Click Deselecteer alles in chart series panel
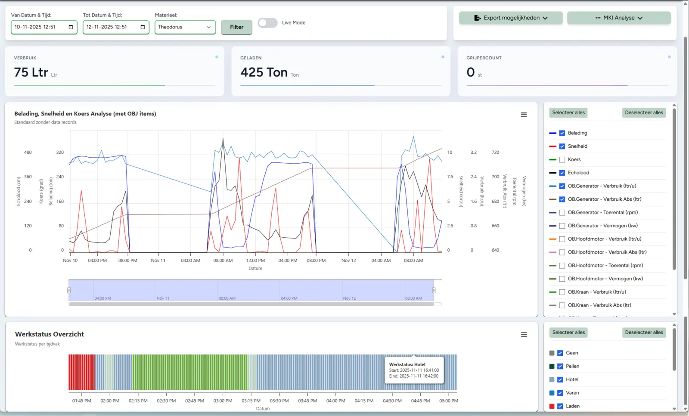The height and width of the screenshot is (416, 689). [644, 113]
